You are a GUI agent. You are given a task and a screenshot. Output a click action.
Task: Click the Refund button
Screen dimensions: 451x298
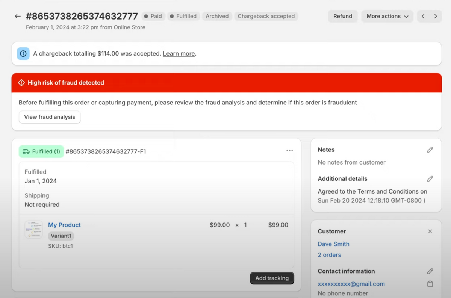click(342, 16)
